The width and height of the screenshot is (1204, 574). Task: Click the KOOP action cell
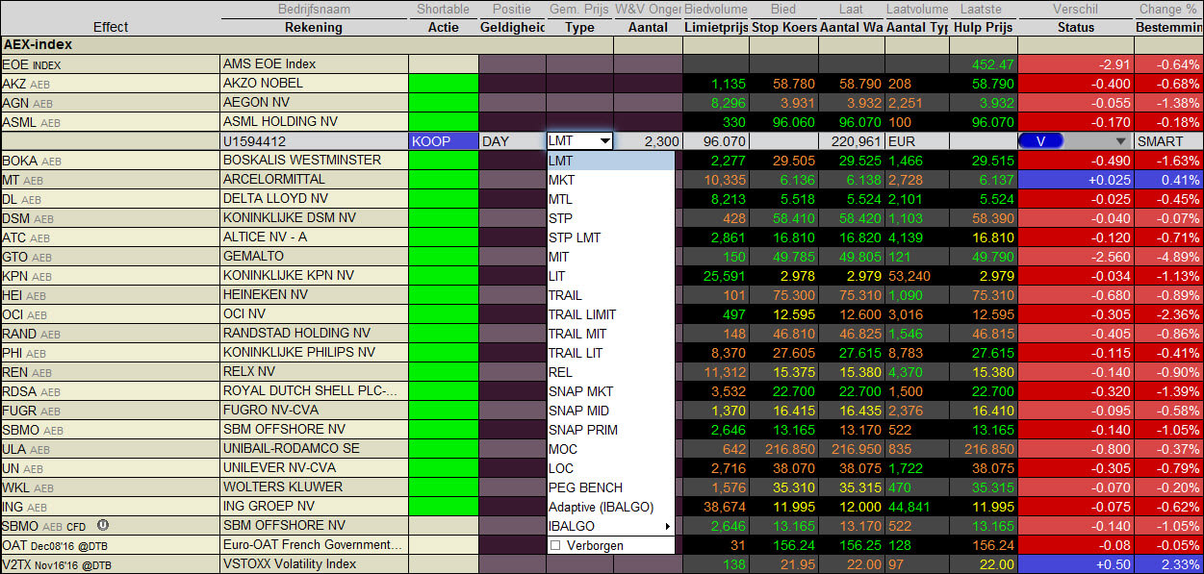[x=444, y=141]
